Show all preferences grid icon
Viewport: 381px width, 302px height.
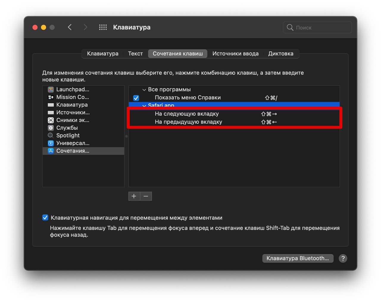click(103, 27)
